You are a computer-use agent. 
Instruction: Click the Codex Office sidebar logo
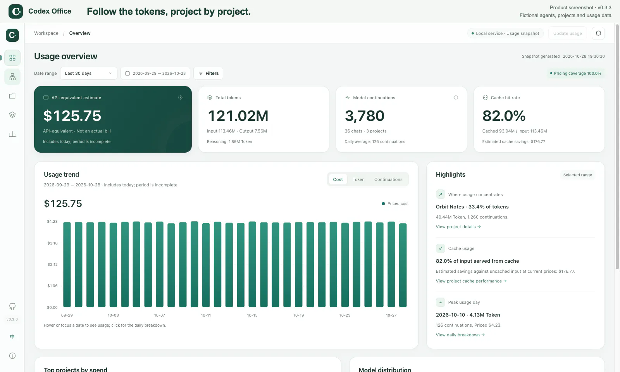pos(12,35)
